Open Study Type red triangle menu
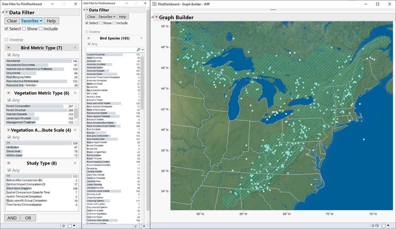 9,163
